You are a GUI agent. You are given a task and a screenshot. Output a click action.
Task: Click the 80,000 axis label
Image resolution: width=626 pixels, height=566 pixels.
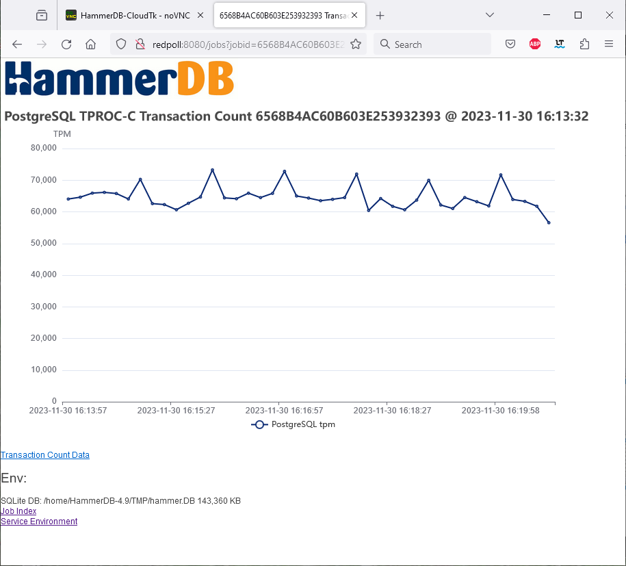click(44, 149)
